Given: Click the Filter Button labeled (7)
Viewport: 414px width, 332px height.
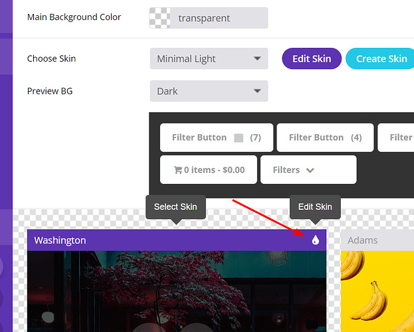Looking at the screenshot, I should (x=216, y=138).
